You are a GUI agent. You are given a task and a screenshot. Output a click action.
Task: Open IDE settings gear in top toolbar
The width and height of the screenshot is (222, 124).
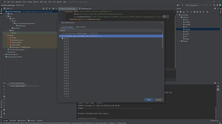tap(217, 5)
